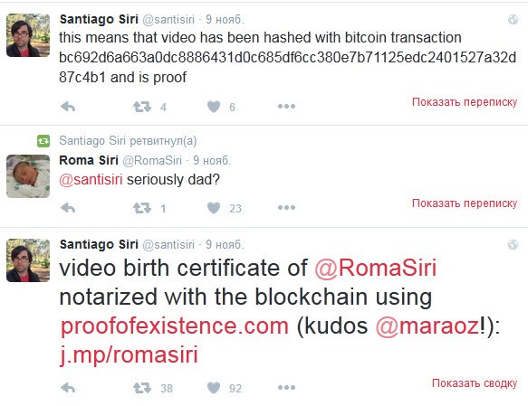Expand "Показать сводку" under birth certificate tweet

pyautogui.click(x=475, y=383)
